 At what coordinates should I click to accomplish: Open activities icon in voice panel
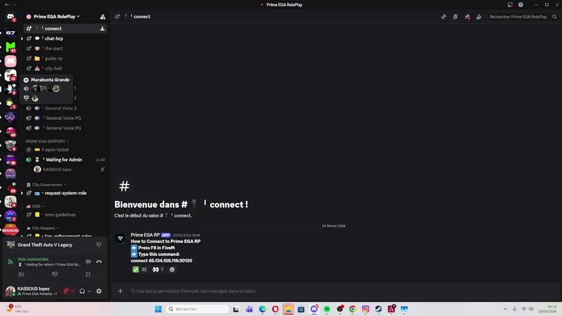point(88,274)
